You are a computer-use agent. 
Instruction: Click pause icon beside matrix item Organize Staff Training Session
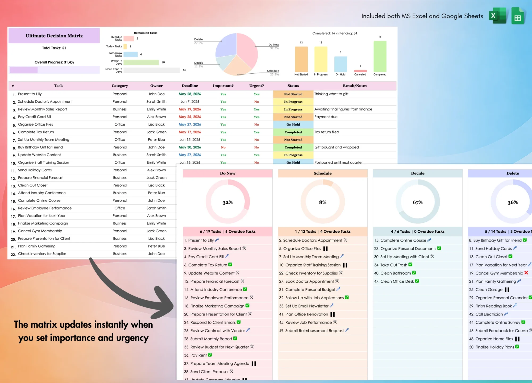345,265
